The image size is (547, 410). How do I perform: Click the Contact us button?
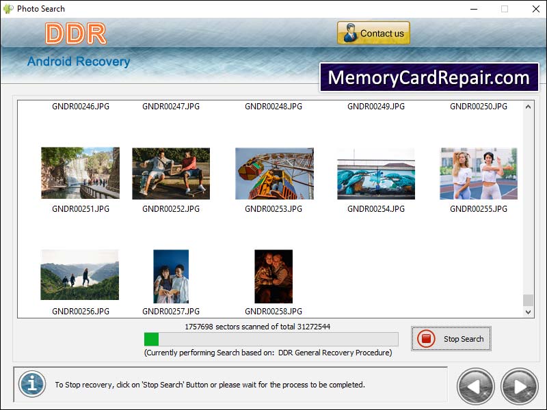point(373,33)
